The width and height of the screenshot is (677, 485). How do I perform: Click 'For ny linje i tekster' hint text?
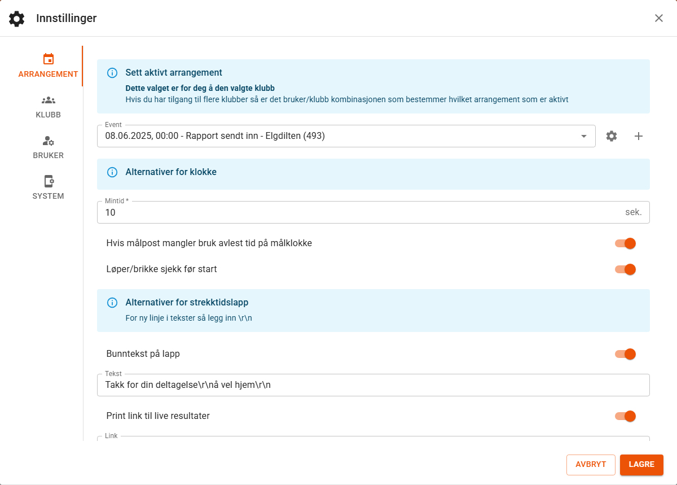188,318
